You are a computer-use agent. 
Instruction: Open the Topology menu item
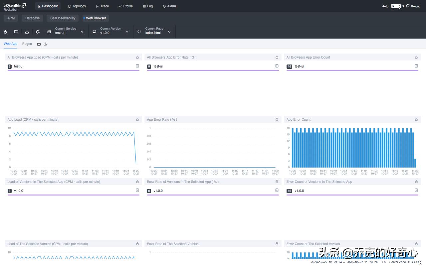[x=77, y=6]
